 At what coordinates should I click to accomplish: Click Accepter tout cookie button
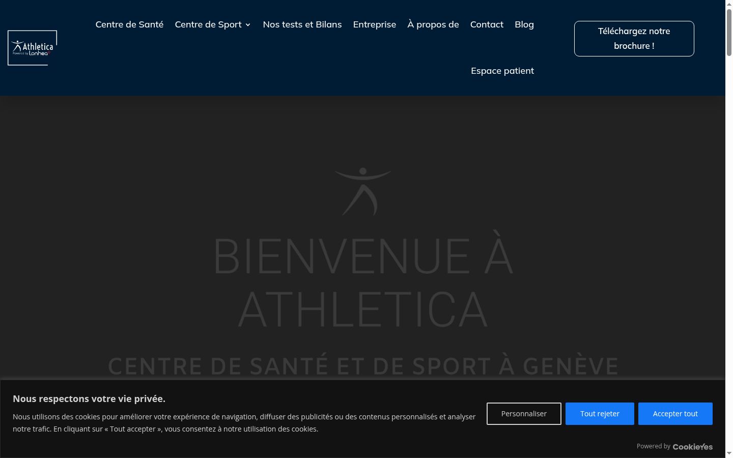675,414
